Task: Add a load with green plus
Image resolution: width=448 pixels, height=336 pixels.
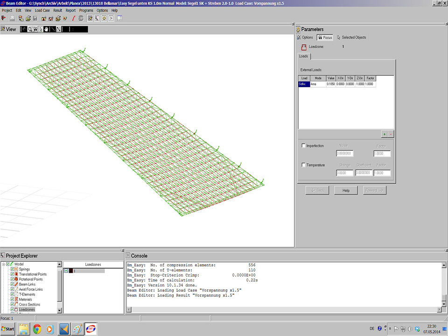Action: 384,133
